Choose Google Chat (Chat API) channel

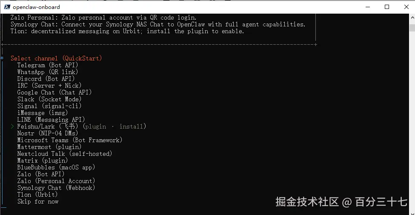point(54,92)
